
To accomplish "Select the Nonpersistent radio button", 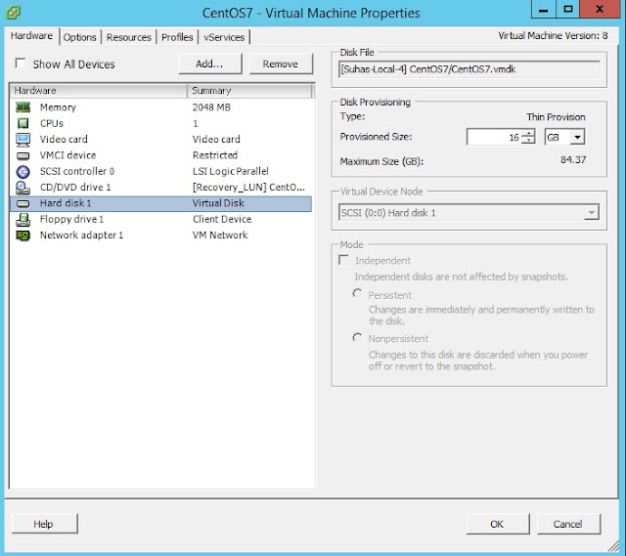I will point(357,338).
